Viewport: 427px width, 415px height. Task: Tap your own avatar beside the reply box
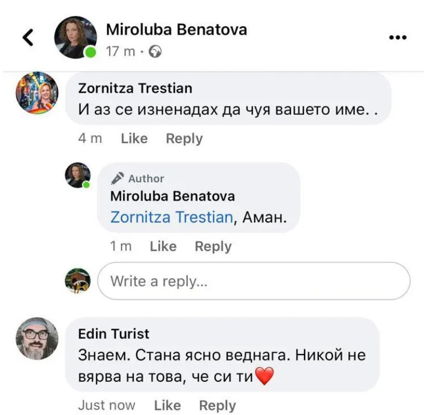pos(78,280)
